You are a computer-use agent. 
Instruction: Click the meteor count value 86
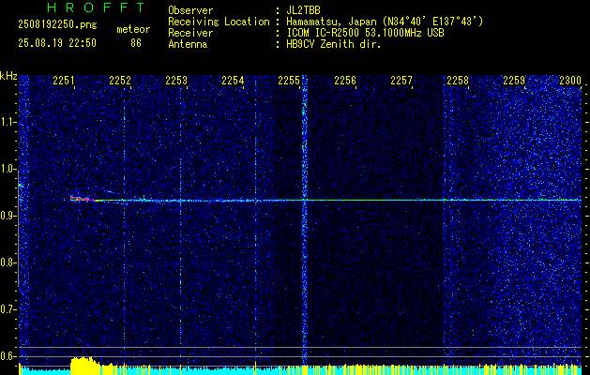(136, 43)
